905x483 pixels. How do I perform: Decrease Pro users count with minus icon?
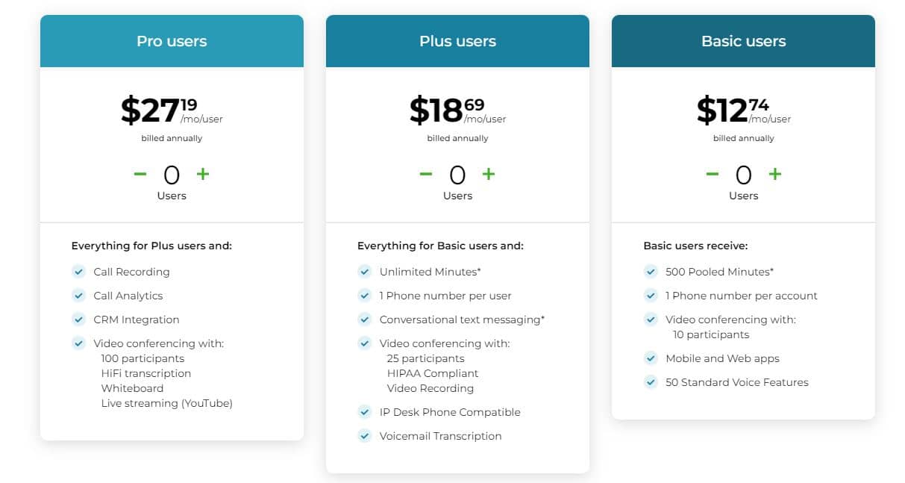pyautogui.click(x=140, y=174)
